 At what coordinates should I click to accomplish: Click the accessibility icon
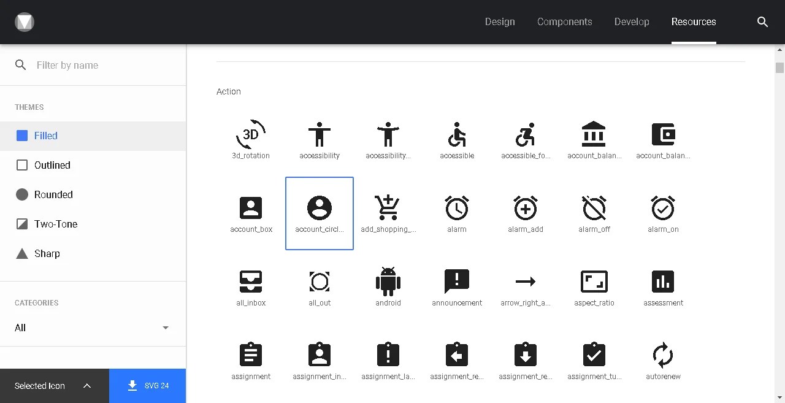[320, 135]
